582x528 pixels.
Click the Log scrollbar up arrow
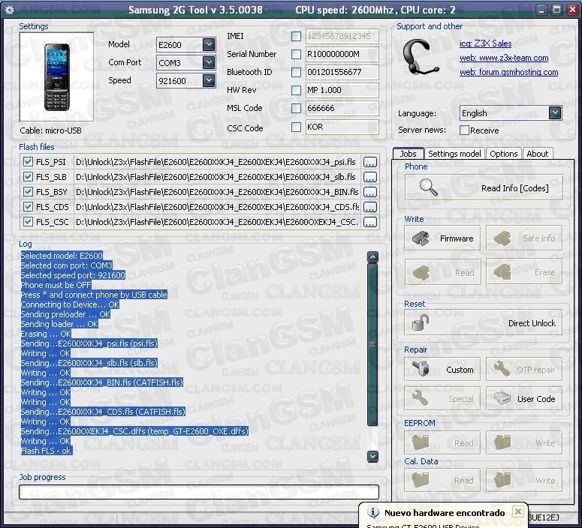372,256
